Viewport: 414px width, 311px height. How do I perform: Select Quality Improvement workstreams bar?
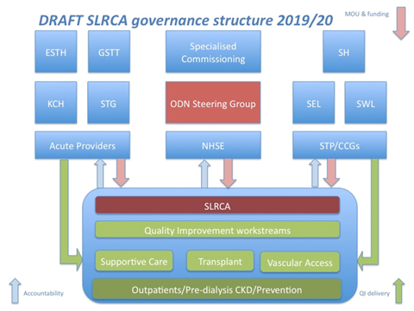[x=217, y=230]
